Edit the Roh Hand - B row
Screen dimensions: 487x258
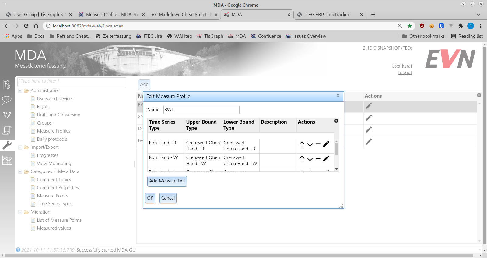click(x=326, y=144)
